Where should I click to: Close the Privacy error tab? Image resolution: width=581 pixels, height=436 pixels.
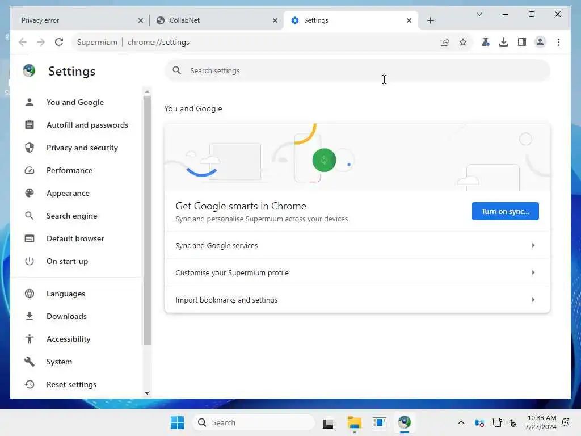[x=141, y=20]
